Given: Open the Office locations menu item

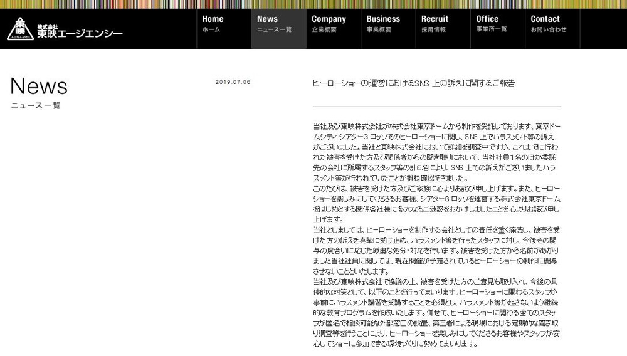Looking at the screenshot, I should [x=490, y=24].
